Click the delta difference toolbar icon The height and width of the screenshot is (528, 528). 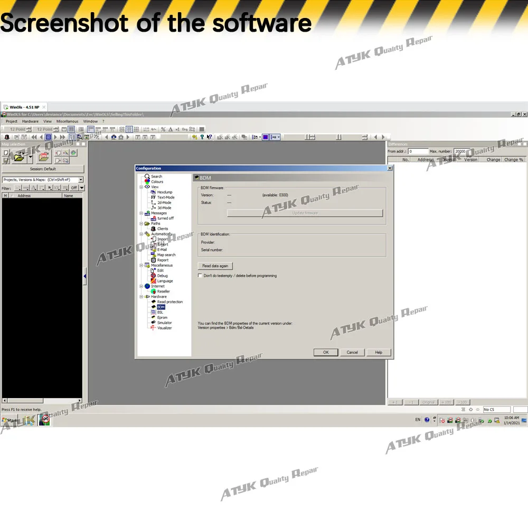pos(171,129)
